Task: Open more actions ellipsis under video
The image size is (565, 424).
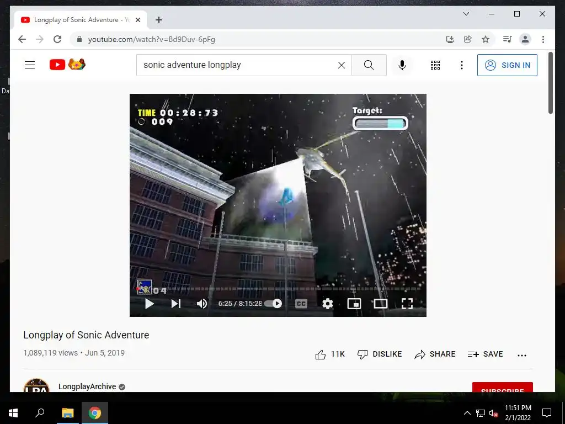Action: tap(522, 355)
